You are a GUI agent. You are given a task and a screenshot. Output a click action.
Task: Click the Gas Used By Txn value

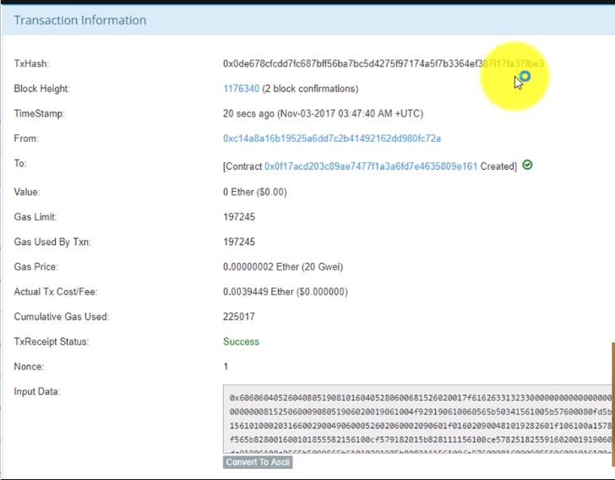pos(239,243)
